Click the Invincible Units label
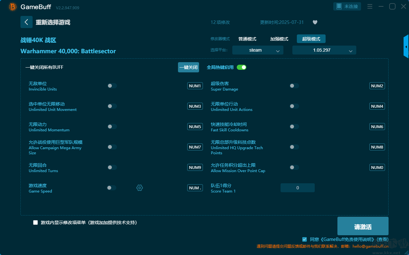 coord(43,89)
